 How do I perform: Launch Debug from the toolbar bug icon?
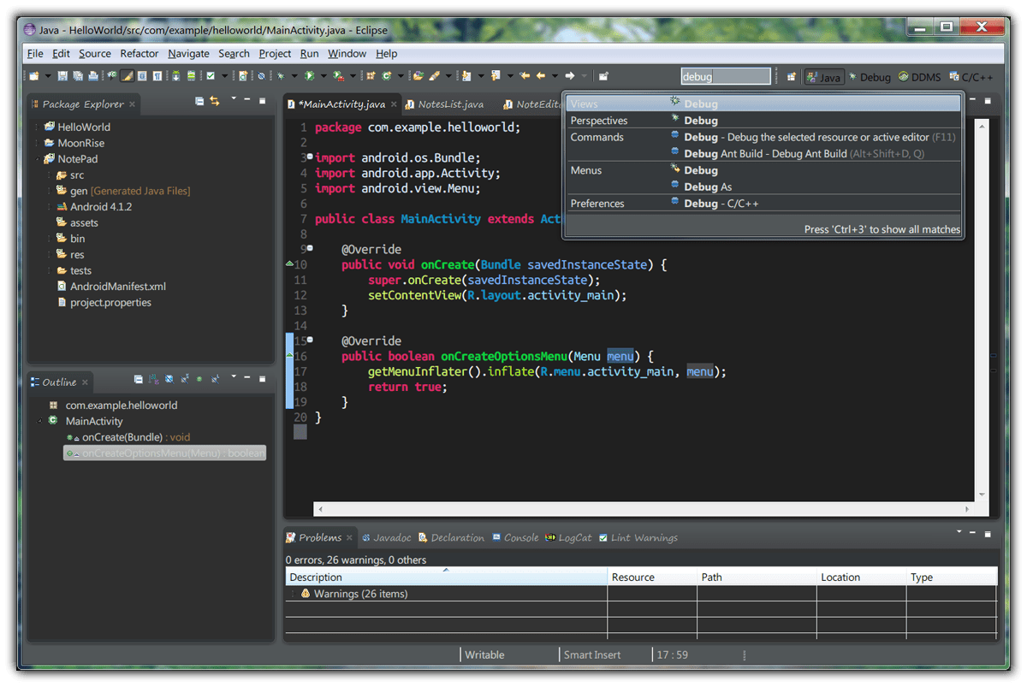pos(281,76)
